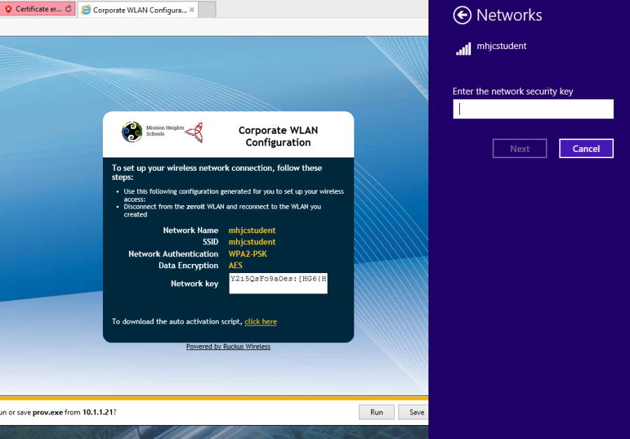Click the back arrow in the Networks panel

pyautogui.click(x=462, y=15)
